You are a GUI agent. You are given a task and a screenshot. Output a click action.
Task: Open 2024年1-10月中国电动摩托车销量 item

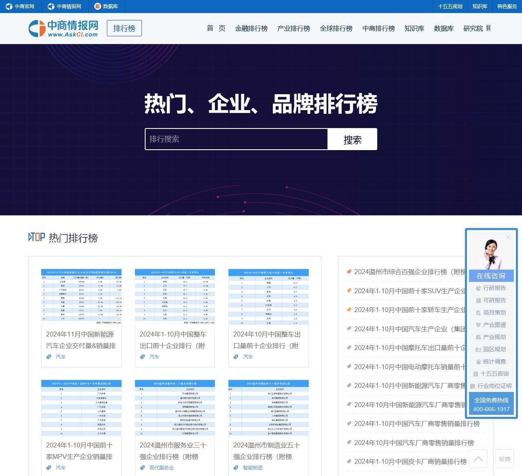point(410,367)
